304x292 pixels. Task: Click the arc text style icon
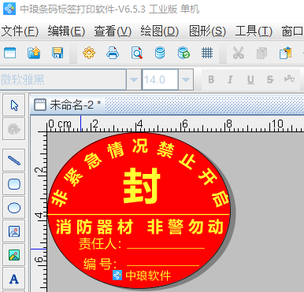[x=289, y=79]
